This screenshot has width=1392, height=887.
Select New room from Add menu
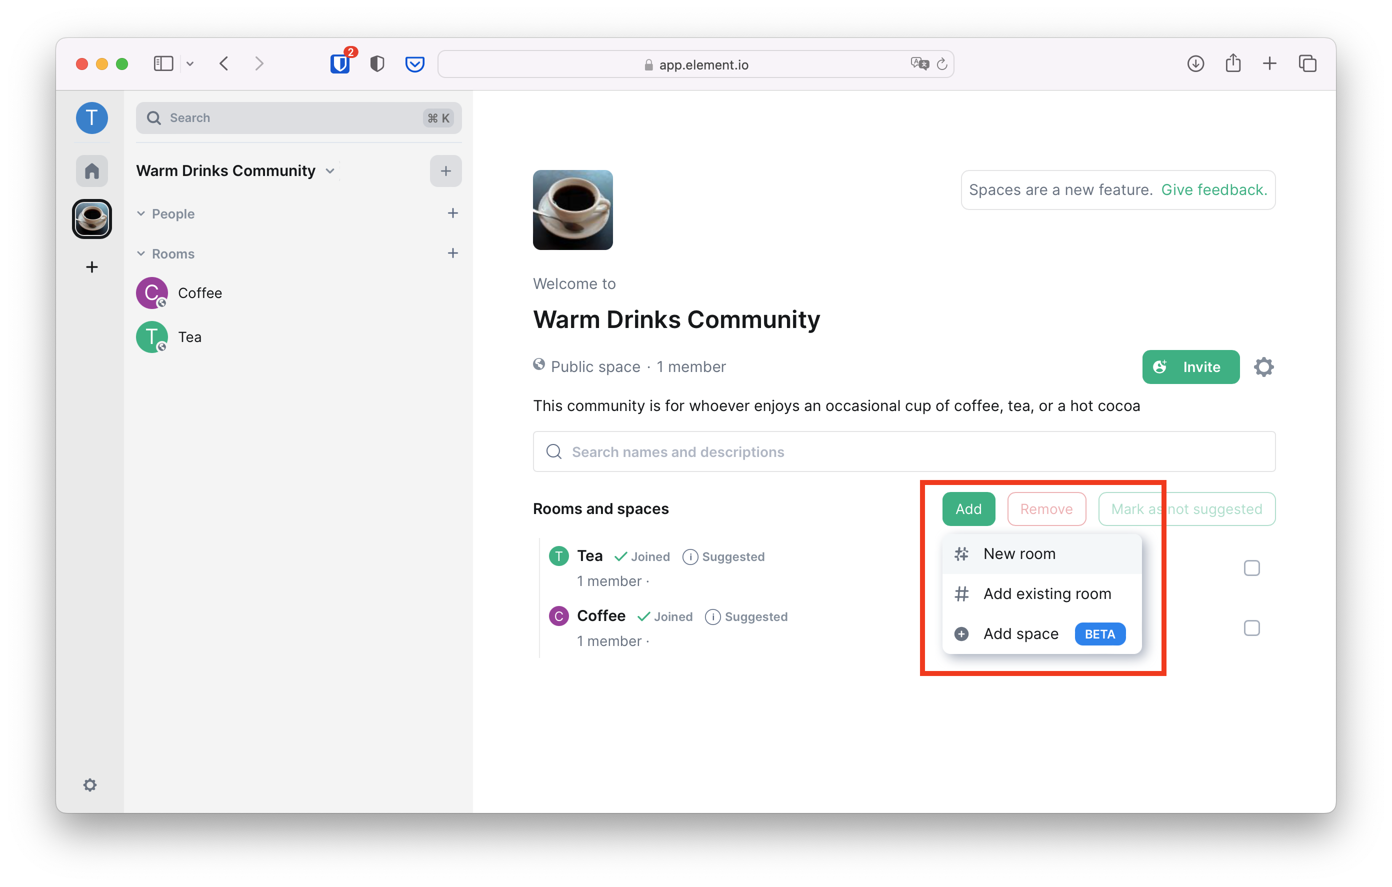coord(1019,554)
